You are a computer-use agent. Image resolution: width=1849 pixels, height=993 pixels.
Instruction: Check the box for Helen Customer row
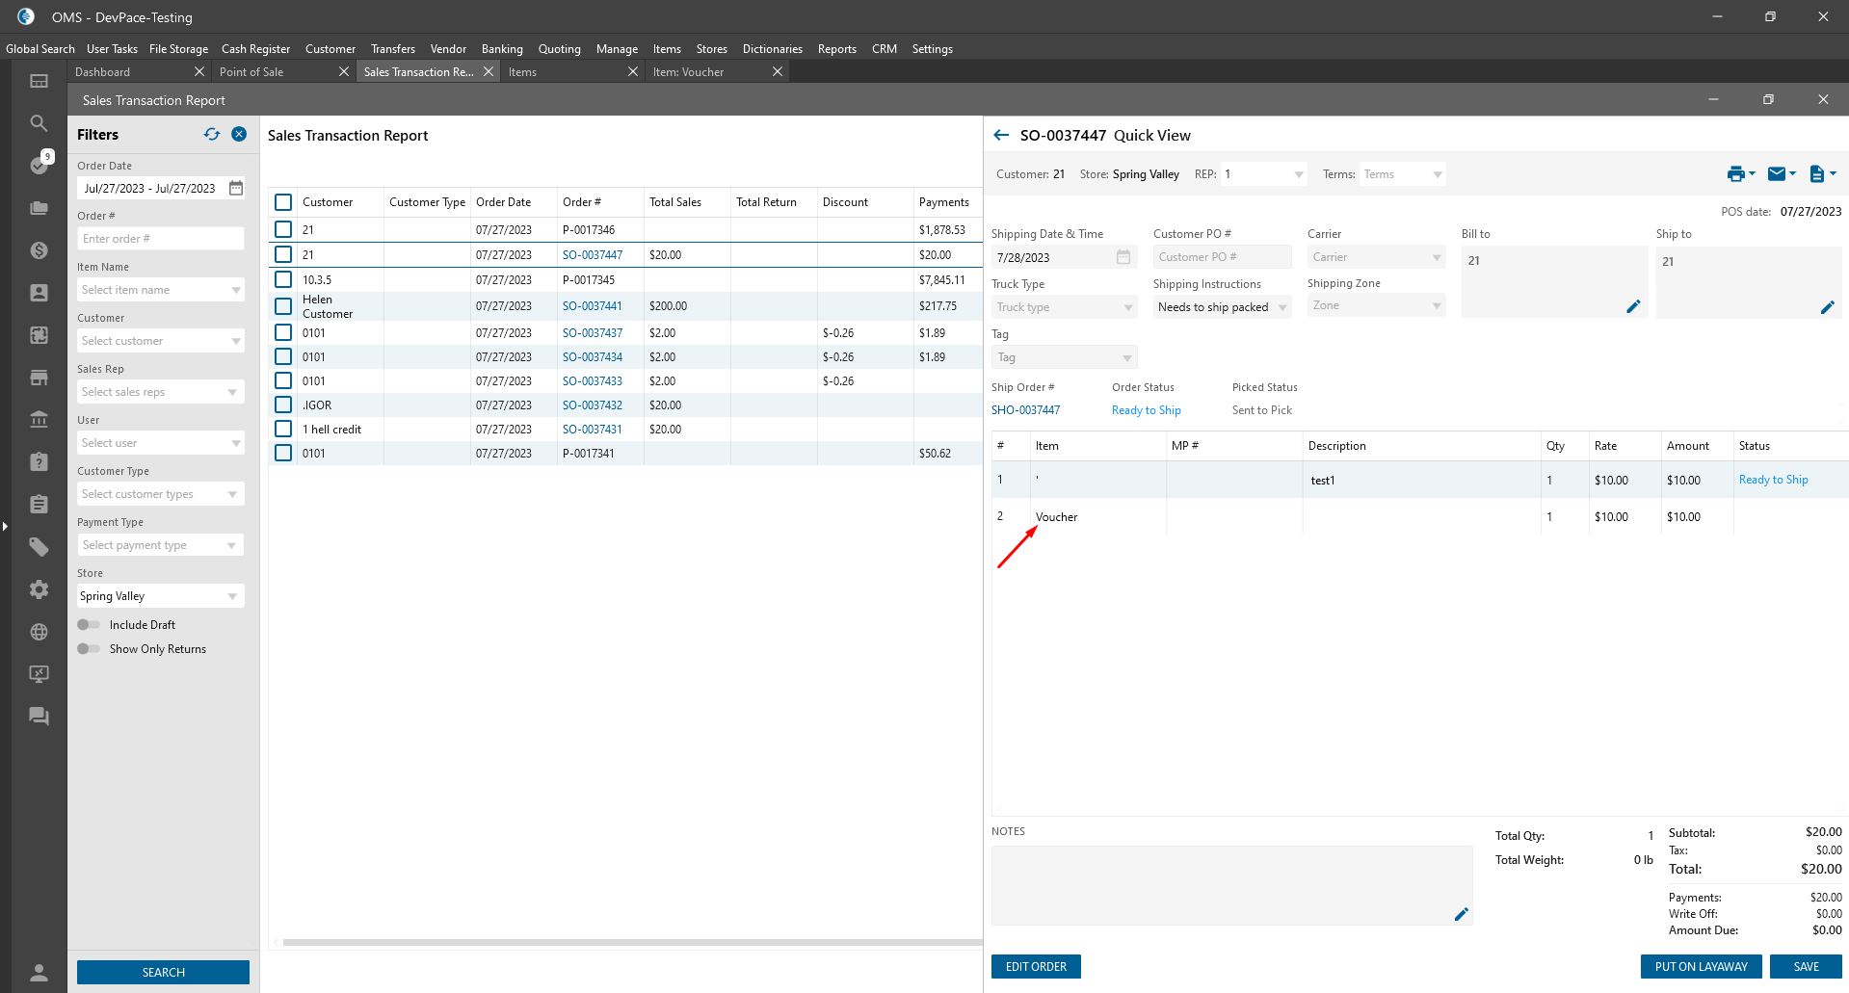tap(283, 306)
